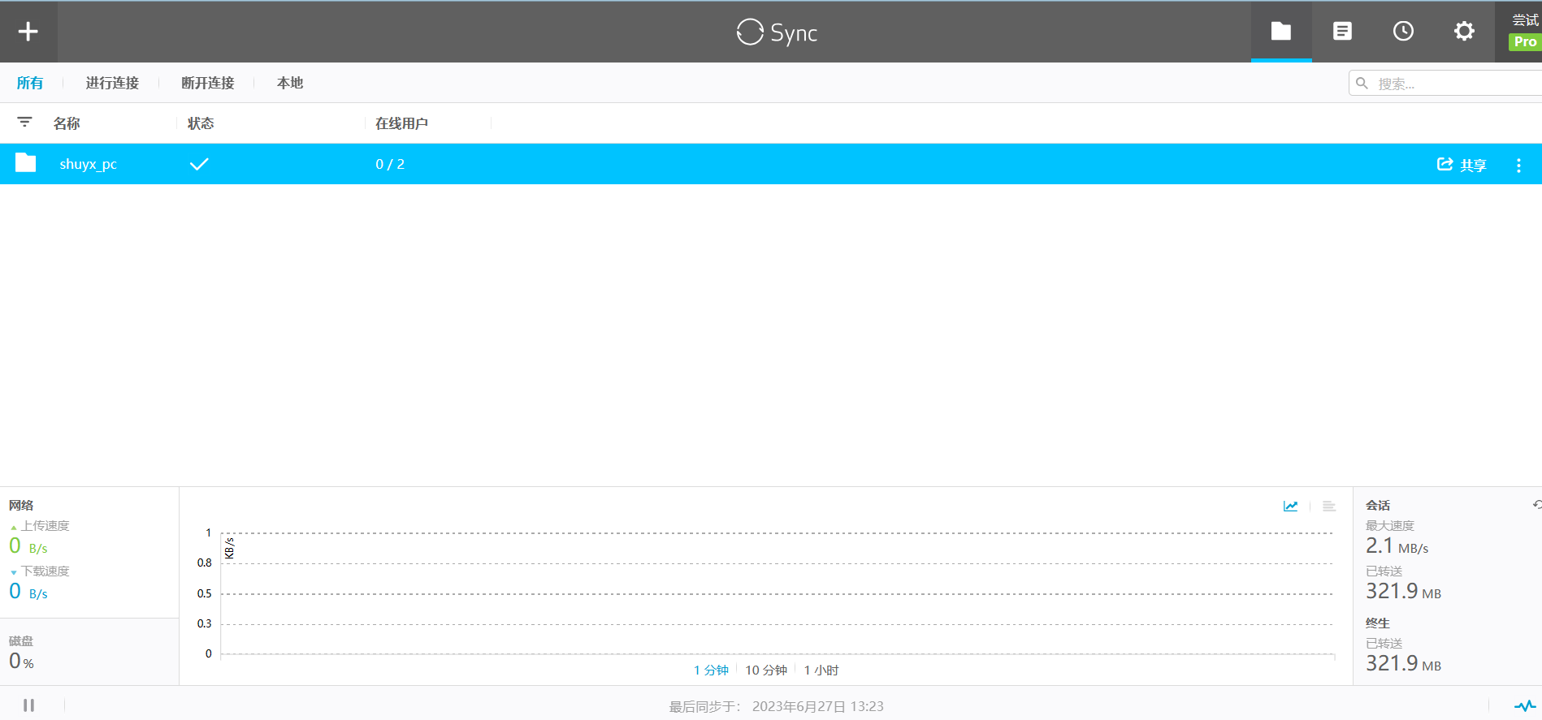The image size is (1542, 720).
Task: Open settings gear icon
Action: tap(1464, 32)
